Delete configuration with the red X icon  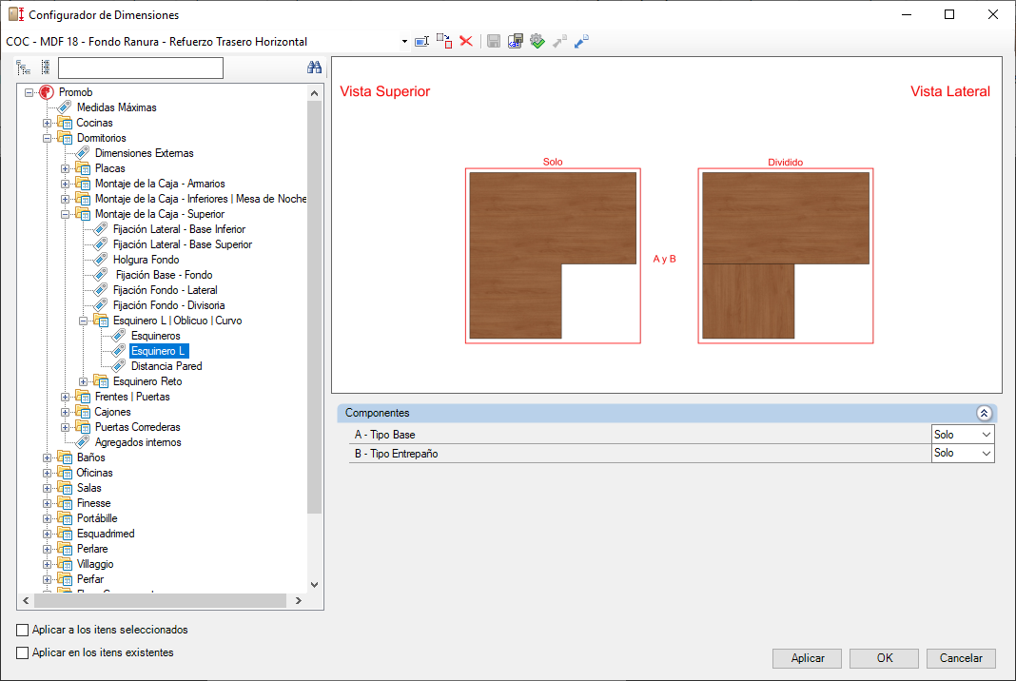[x=466, y=42]
